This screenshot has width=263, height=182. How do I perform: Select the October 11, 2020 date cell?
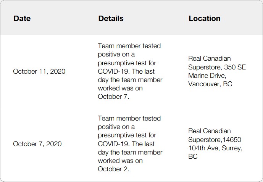39,71
